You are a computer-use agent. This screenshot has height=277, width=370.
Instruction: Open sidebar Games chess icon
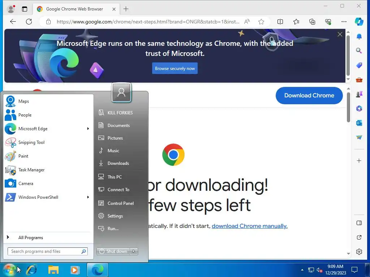coord(359,94)
